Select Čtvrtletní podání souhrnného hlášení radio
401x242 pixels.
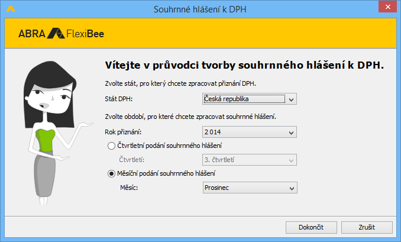tap(111, 146)
